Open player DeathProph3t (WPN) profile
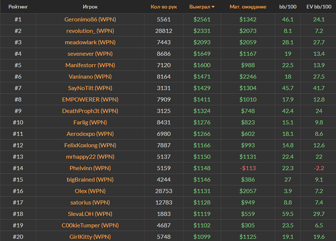This screenshot has width=336, height=241. tap(90, 111)
